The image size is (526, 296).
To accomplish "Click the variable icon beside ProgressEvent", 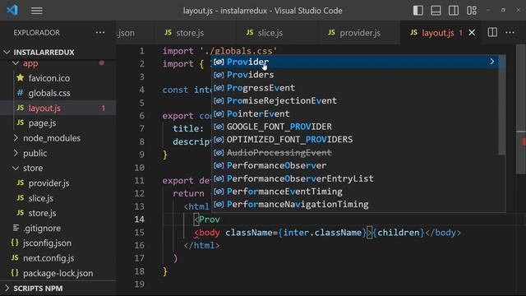I will [219, 88].
